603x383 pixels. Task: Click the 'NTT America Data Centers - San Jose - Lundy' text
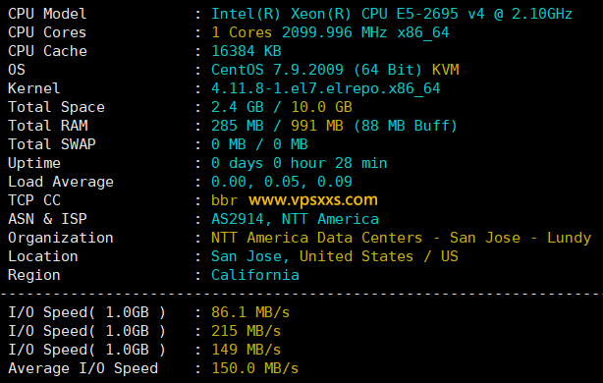pyautogui.click(x=401, y=238)
